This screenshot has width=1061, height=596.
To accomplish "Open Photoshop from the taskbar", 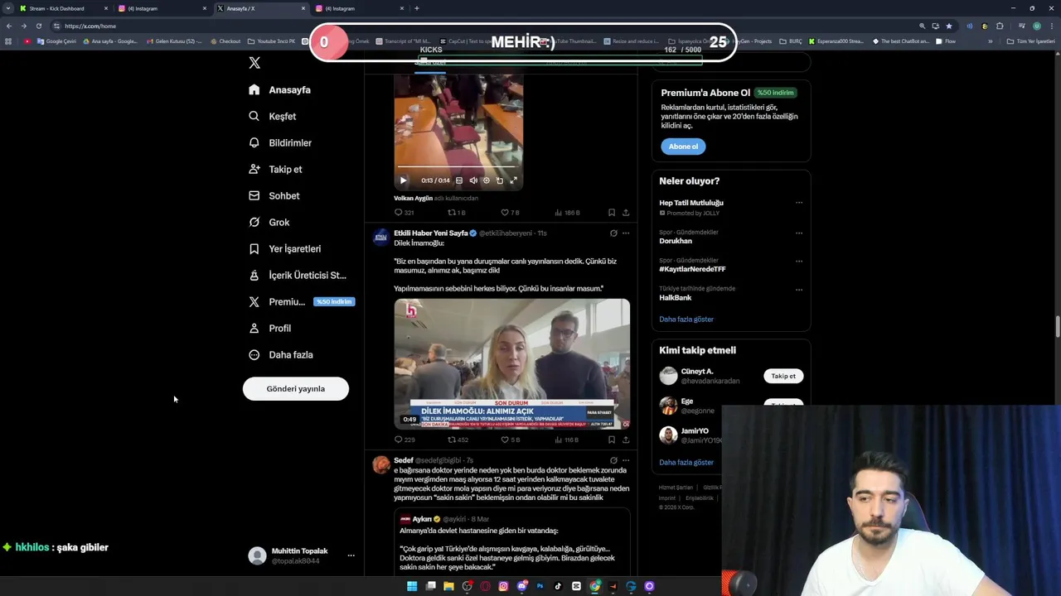I will point(540,586).
